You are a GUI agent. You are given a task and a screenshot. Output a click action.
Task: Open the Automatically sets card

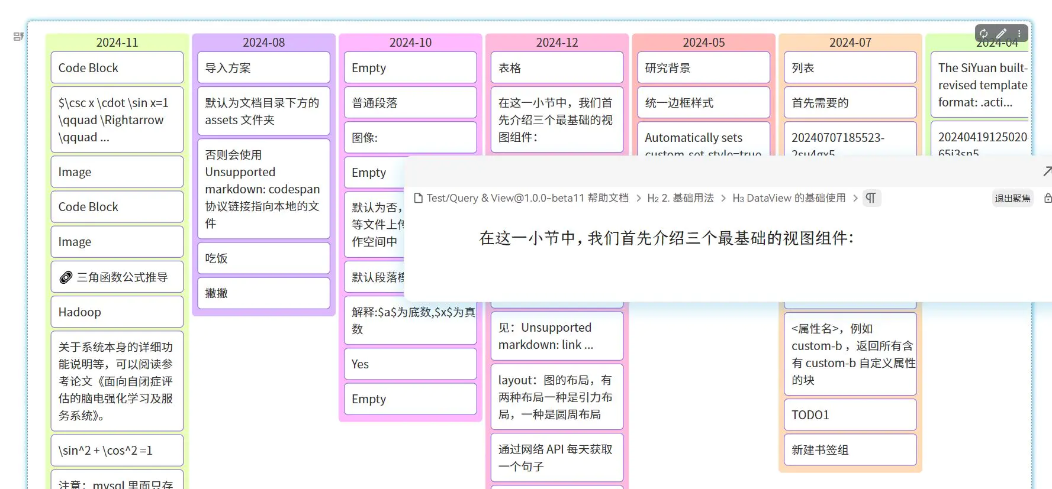tap(703, 139)
